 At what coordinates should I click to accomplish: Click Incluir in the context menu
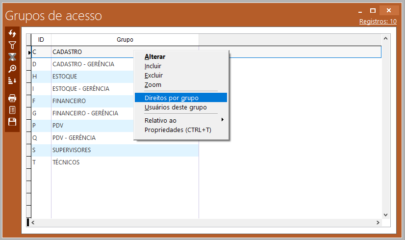pyautogui.click(x=153, y=66)
